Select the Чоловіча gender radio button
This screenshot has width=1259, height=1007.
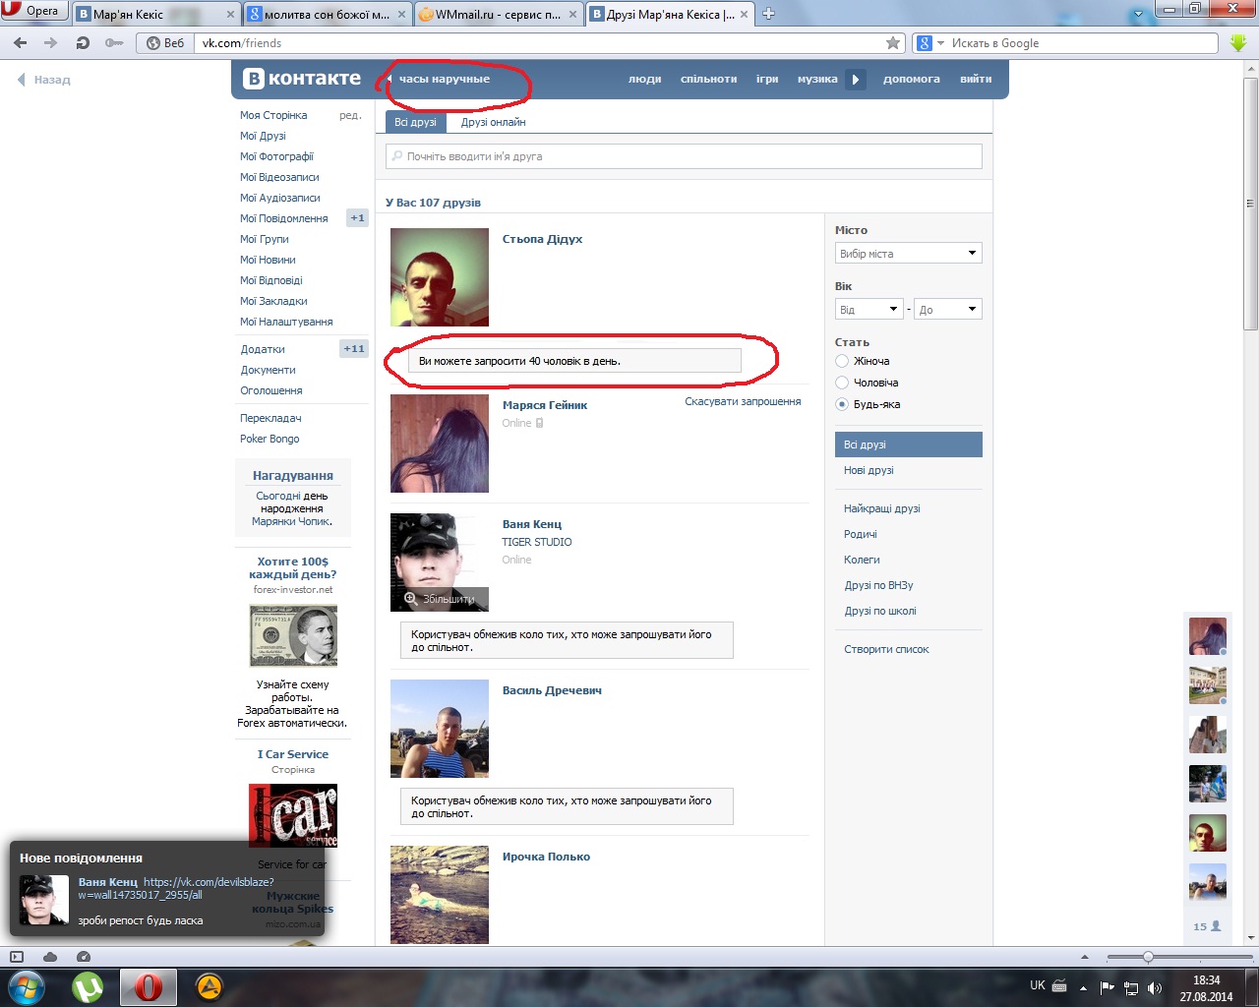tap(842, 384)
